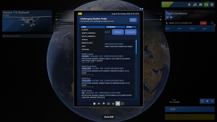Open the EFHK Vantaa airport entry
The width and height of the screenshot is (217, 122).
(x=108, y=94)
